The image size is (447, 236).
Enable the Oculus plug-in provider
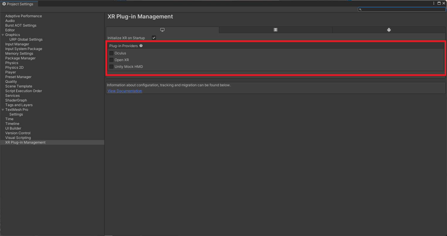click(111, 53)
